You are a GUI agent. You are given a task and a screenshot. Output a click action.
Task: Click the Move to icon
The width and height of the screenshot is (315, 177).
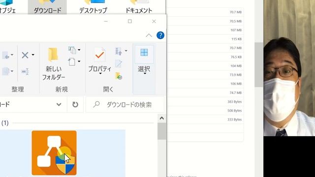pos(6,55)
